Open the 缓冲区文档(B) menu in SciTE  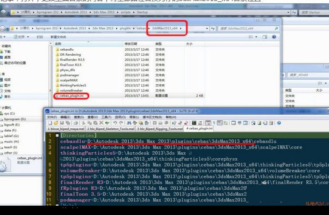(152, 117)
